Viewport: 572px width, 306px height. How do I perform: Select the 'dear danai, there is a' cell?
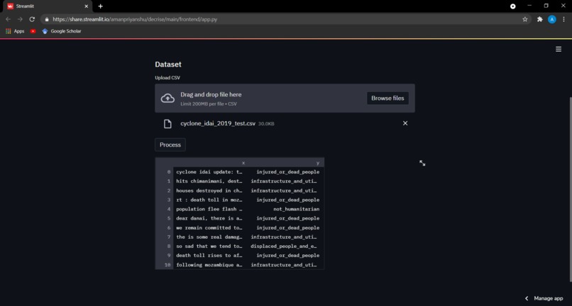(209, 218)
